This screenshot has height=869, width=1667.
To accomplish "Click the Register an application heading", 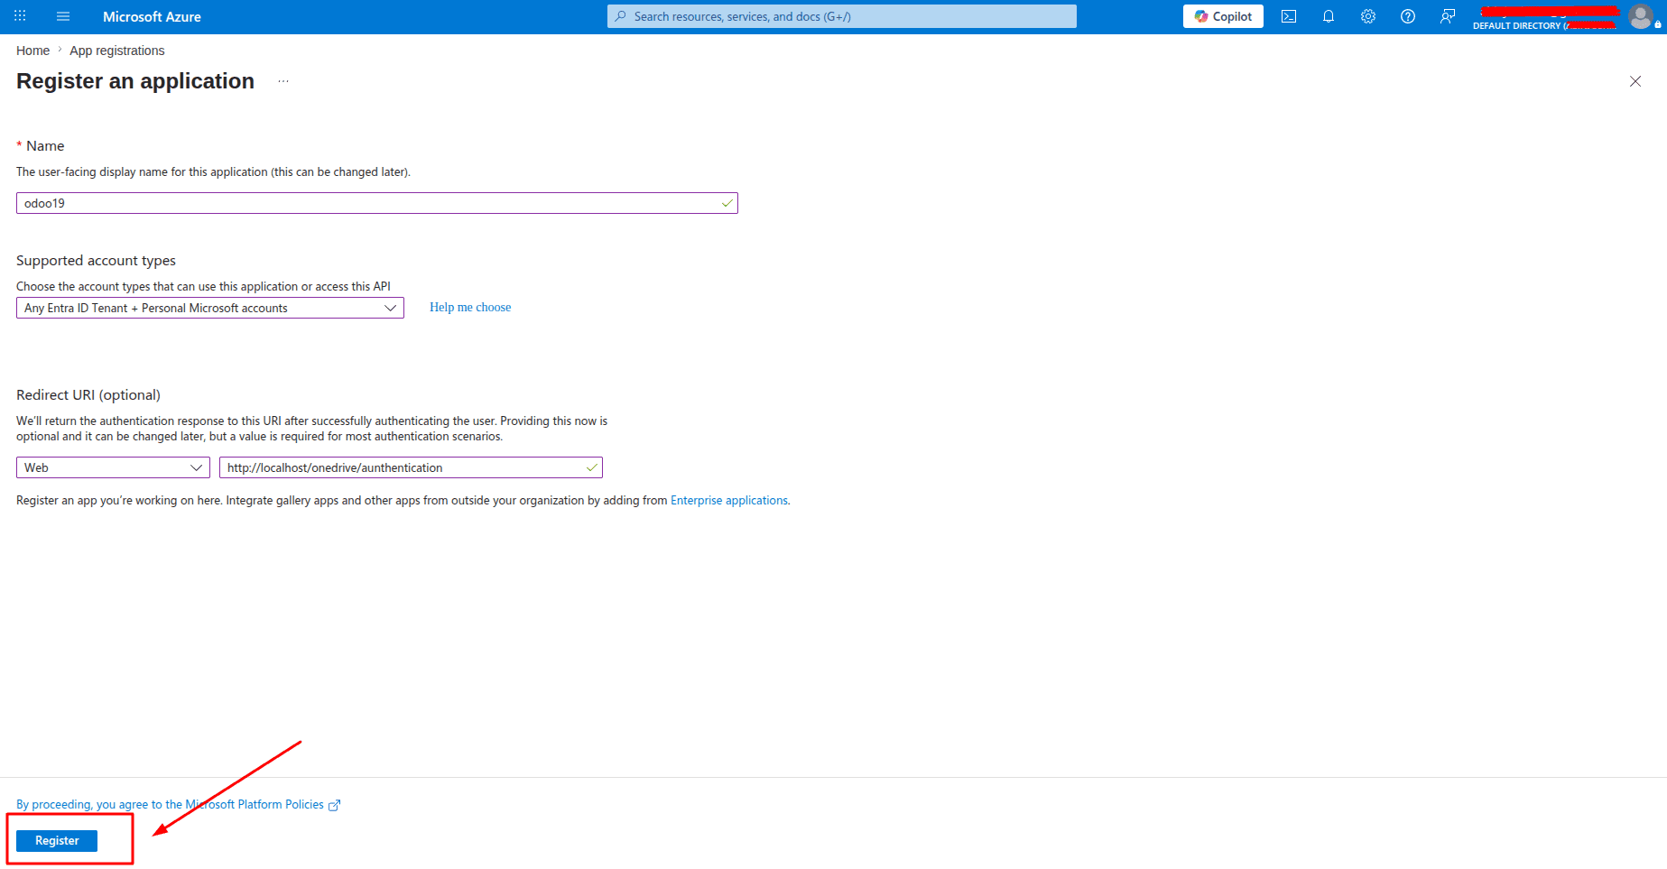I will (135, 81).
